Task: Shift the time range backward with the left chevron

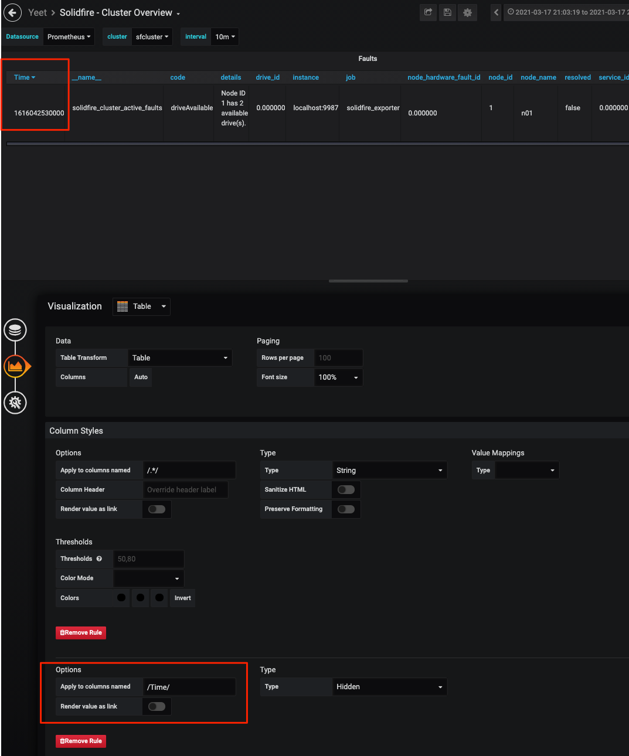Action: click(x=496, y=12)
